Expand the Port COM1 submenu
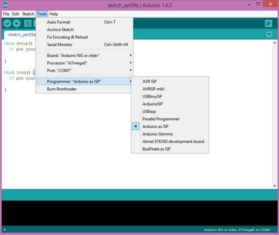 pyautogui.click(x=84, y=71)
